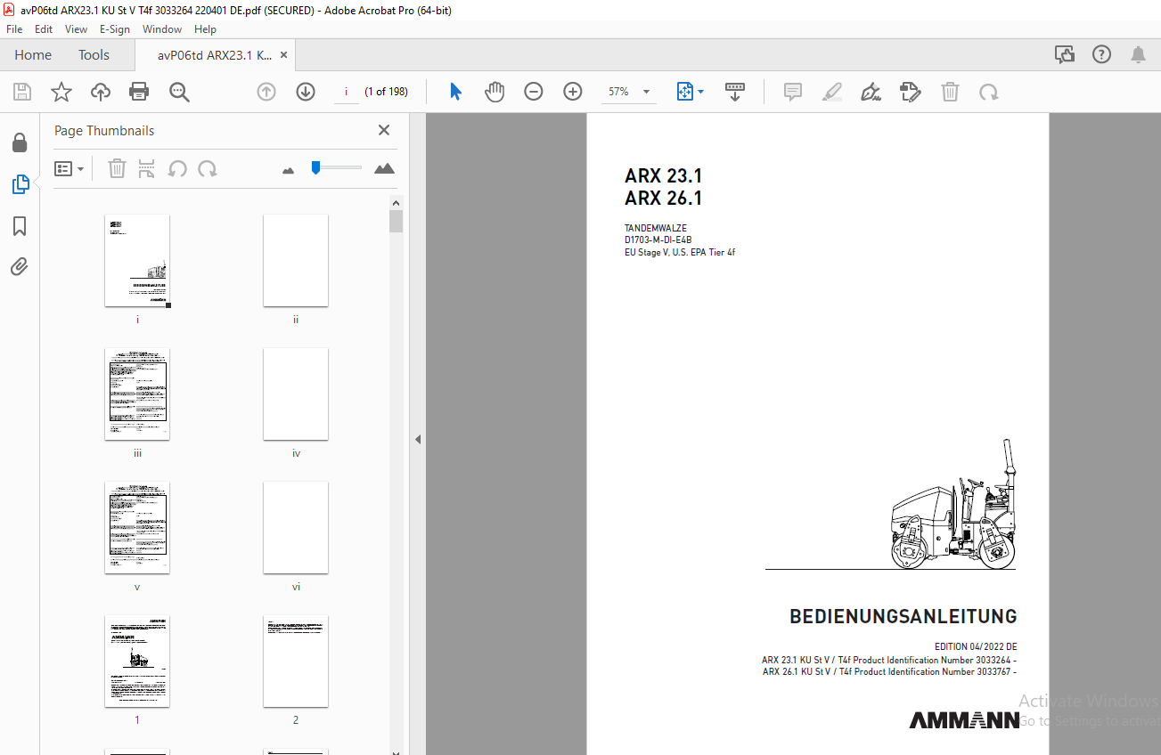Image resolution: width=1161 pixels, height=755 pixels.
Task: Open the thumbnails options dropdown
Action: pyautogui.click(x=69, y=168)
